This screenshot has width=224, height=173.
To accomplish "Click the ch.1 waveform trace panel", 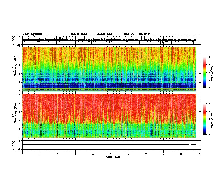I will [111, 40].
